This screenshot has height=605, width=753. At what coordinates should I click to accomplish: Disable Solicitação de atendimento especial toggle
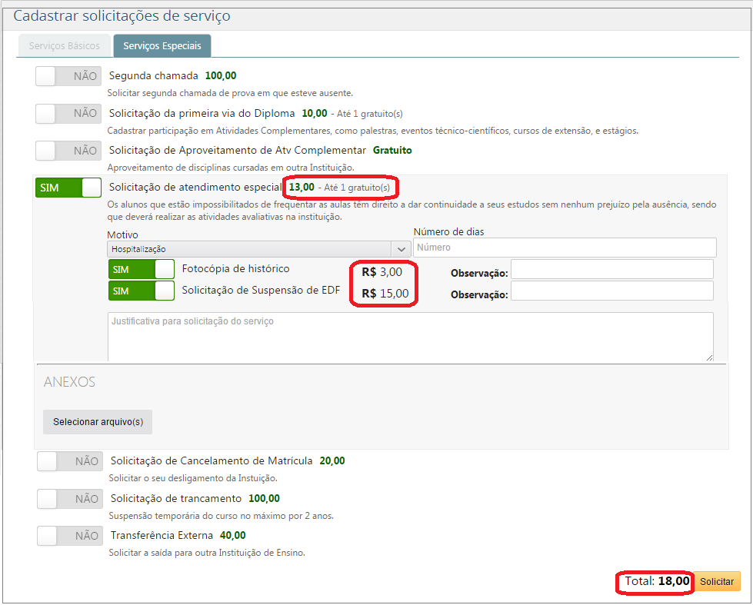point(68,188)
